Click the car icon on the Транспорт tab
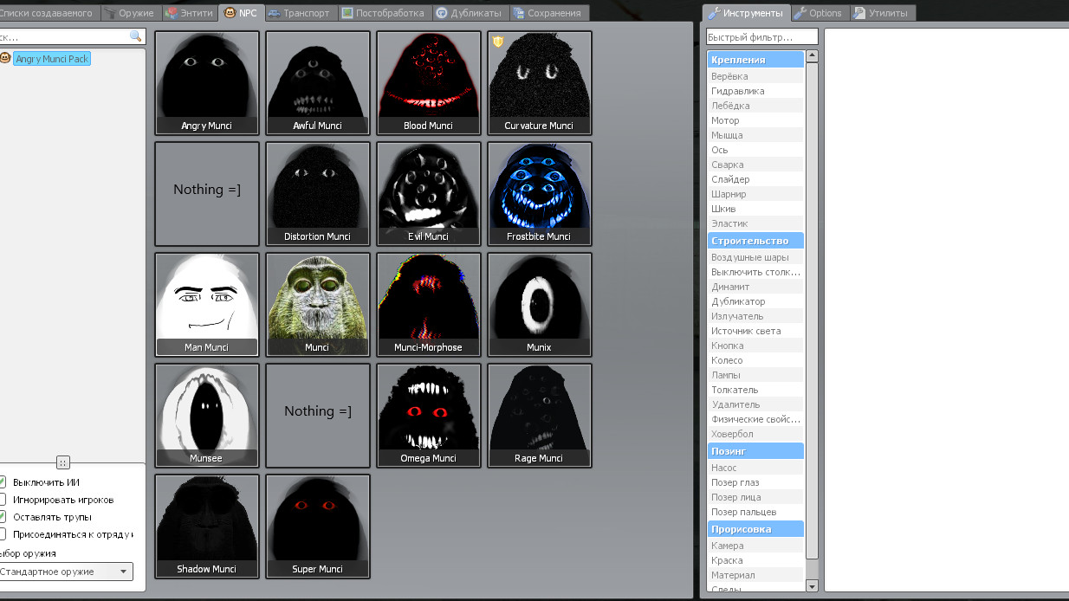1069x601 pixels. 276,12
